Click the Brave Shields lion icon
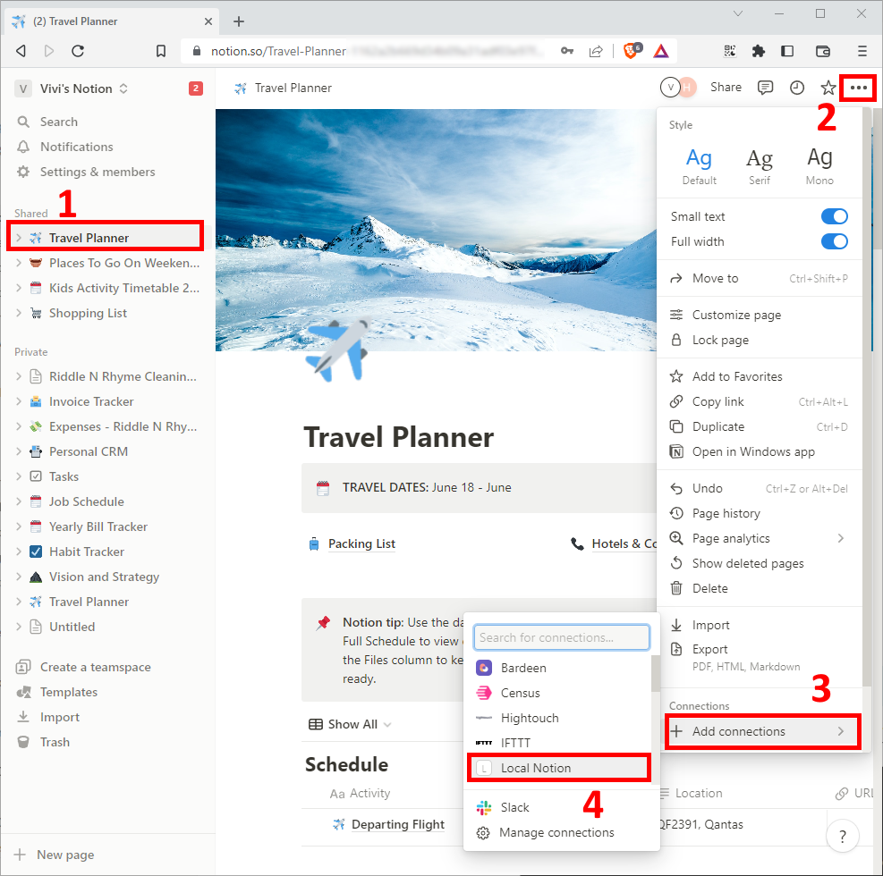The image size is (883, 876). [x=633, y=51]
